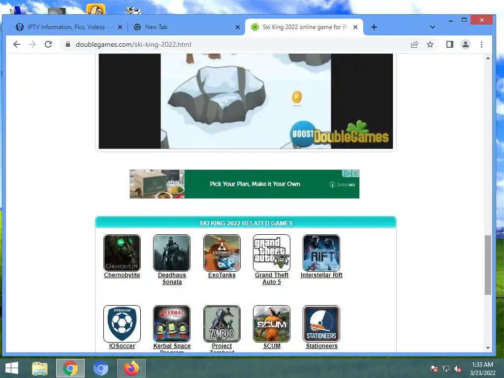Reload the doublegames page
504x378 pixels.
(x=48, y=44)
